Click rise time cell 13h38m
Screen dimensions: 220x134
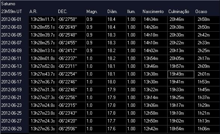[155, 74]
